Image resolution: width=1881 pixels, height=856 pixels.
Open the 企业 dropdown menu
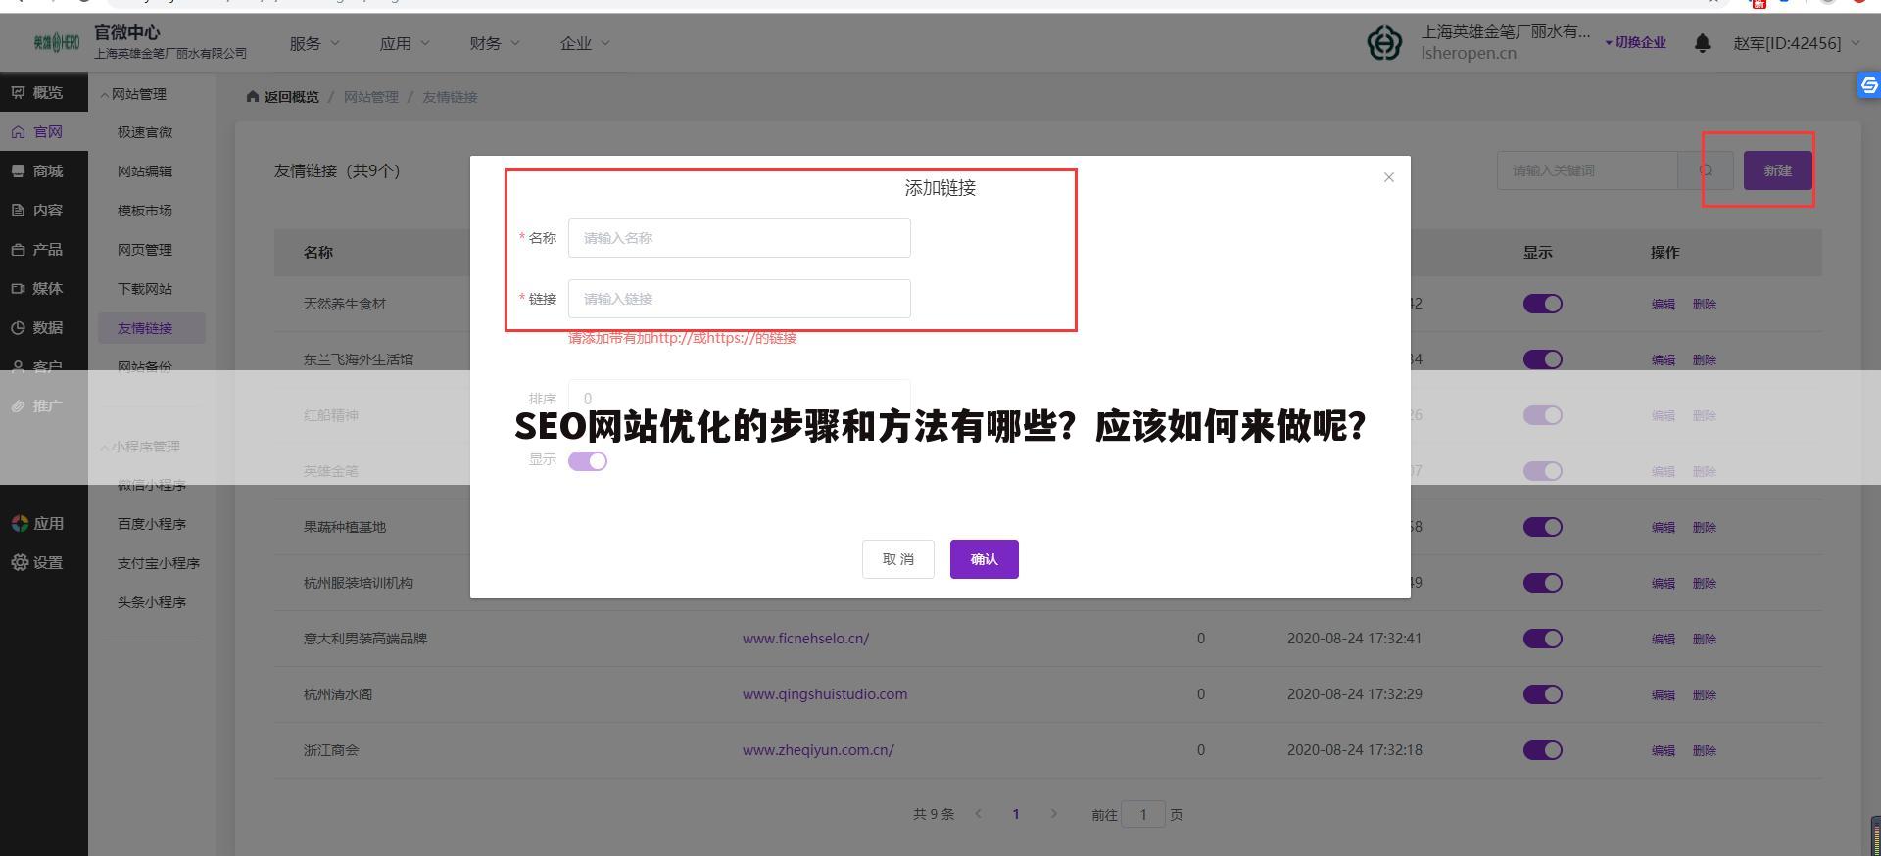coord(585,43)
